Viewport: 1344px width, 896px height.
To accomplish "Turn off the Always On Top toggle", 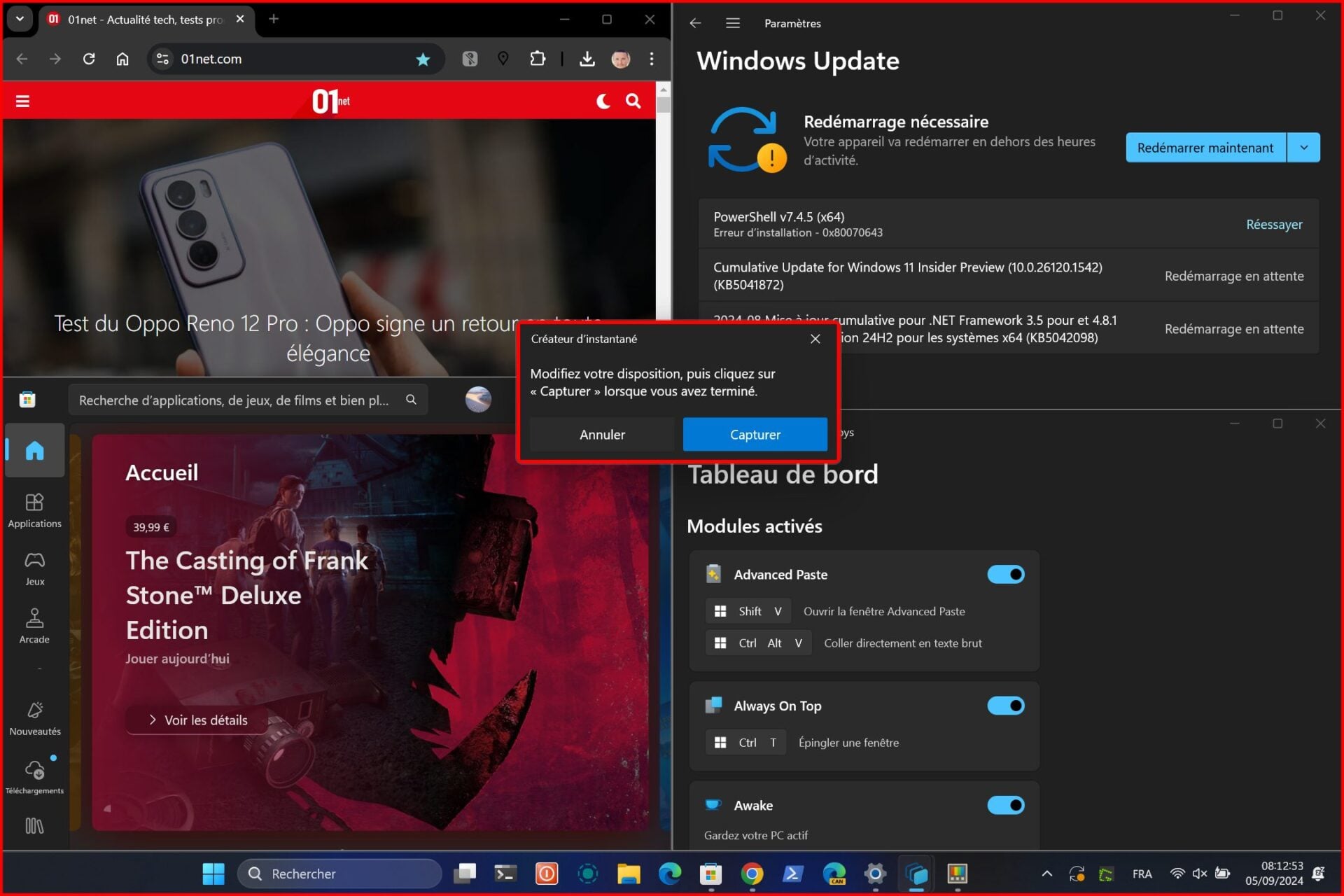I will pyautogui.click(x=1005, y=706).
